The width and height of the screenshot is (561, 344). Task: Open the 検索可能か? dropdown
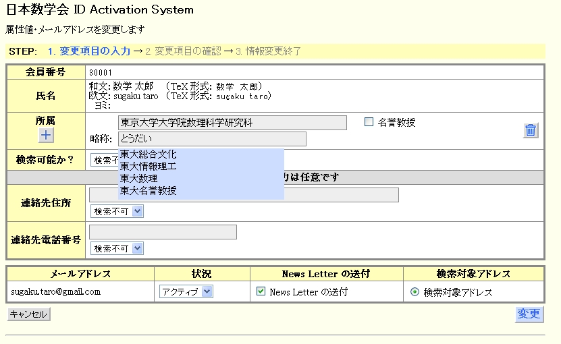pyautogui.click(x=104, y=161)
